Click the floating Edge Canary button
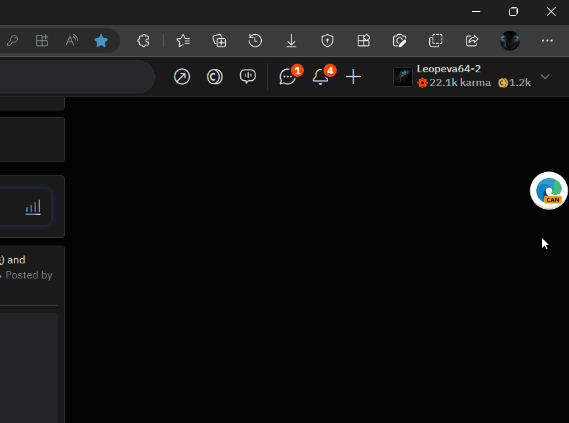 point(549,191)
